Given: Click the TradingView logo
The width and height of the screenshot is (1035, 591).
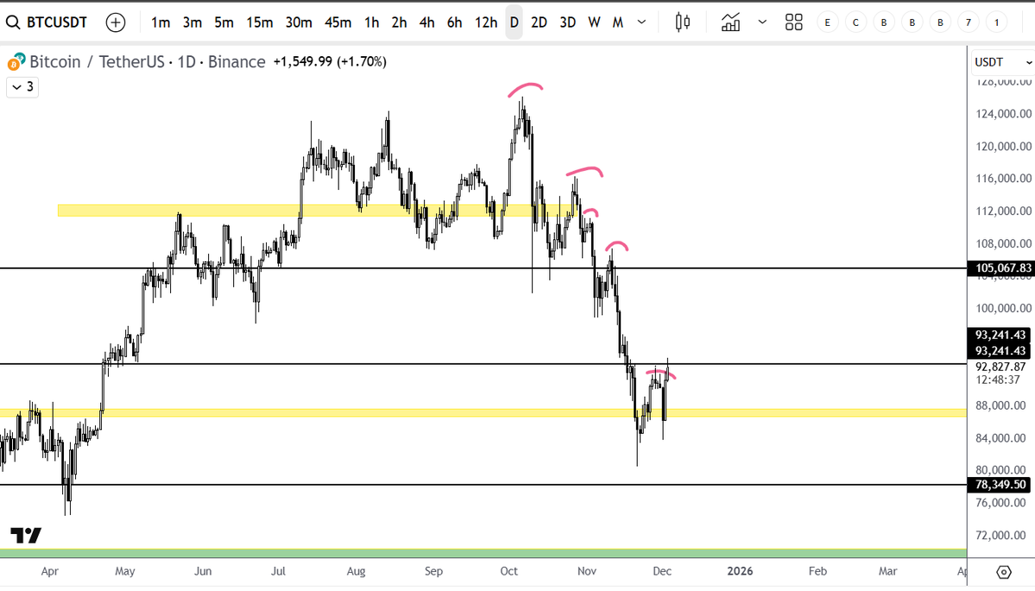Looking at the screenshot, I should pyautogui.click(x=26, y=535).
